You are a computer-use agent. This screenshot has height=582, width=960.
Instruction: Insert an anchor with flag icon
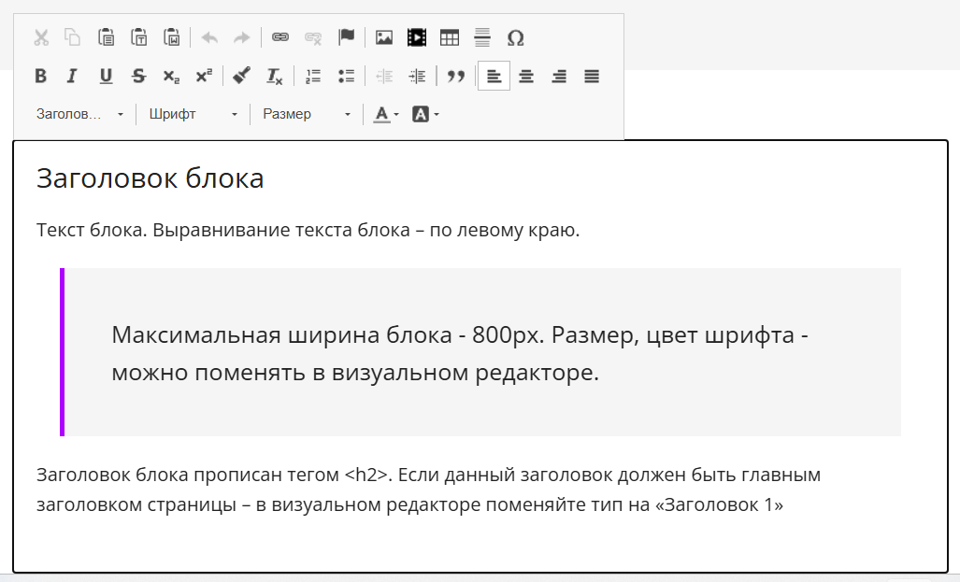click(346, 38)
